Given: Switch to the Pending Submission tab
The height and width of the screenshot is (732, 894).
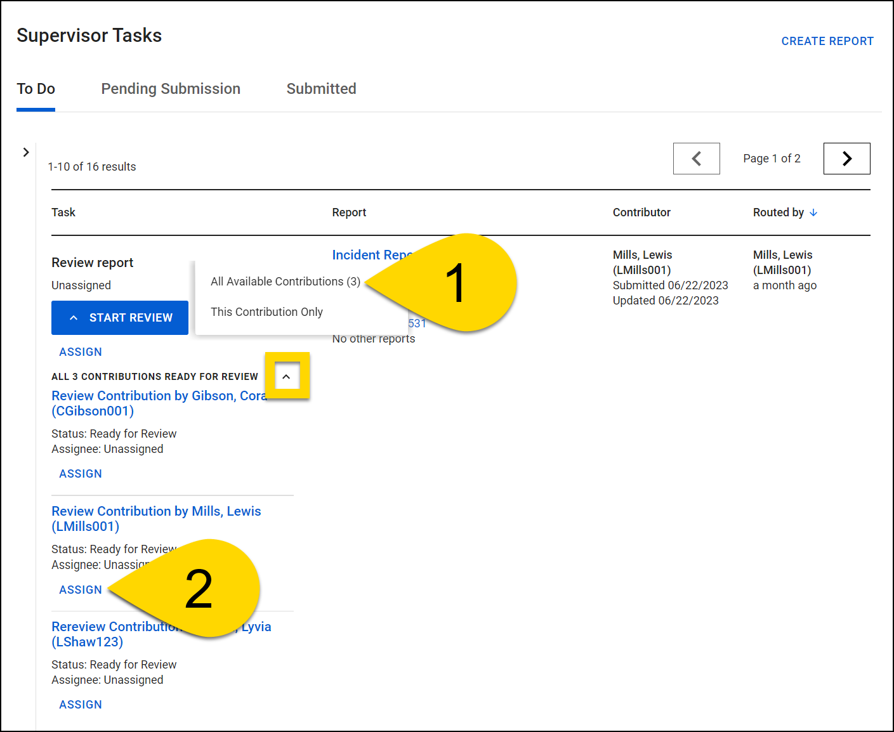Looking at the screenshot, I should tap(170, 89).
